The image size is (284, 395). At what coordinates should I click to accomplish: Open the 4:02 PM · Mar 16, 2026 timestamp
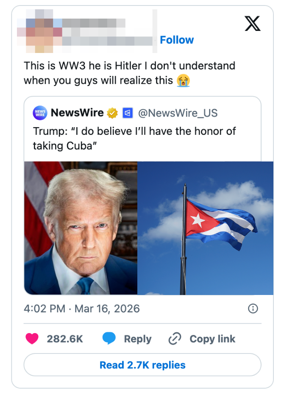[x=82, y=309]
